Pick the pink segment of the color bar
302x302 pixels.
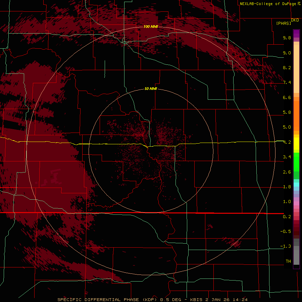tap(296, 203)
